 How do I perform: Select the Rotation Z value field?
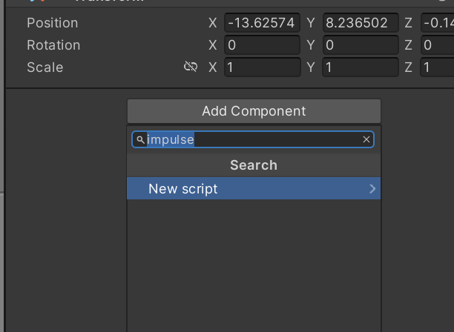pos(436,45)
